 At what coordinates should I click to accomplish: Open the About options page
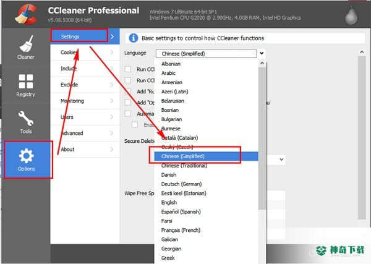[x=85, y=149]
